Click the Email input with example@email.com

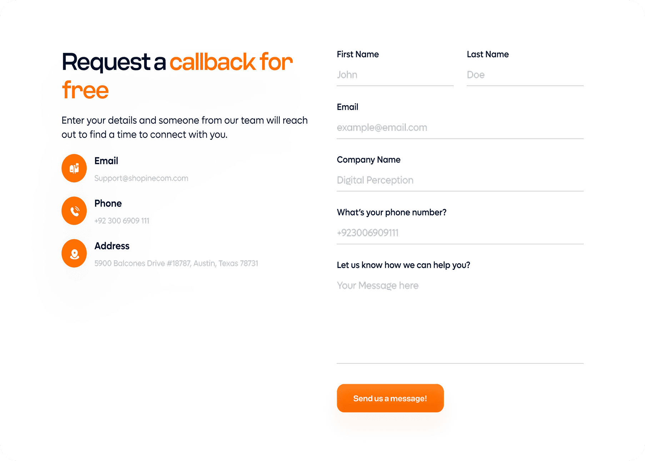point(460,128)
